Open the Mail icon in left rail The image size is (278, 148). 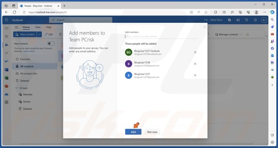point(6,28)
